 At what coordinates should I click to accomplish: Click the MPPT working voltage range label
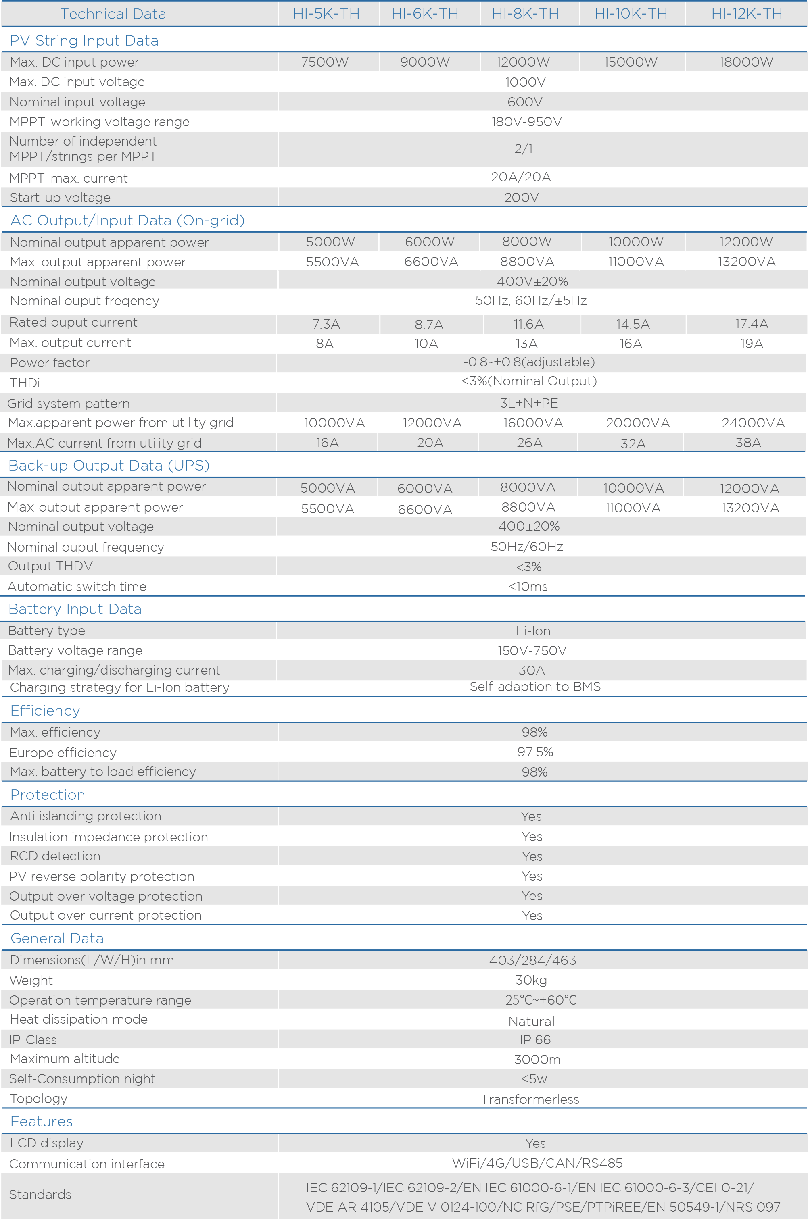(100, 122)
